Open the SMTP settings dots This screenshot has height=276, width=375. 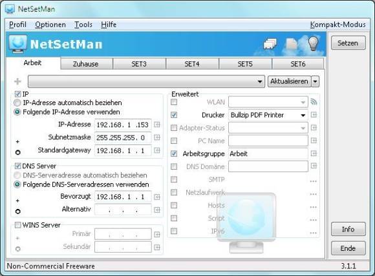tap(314, 181)
